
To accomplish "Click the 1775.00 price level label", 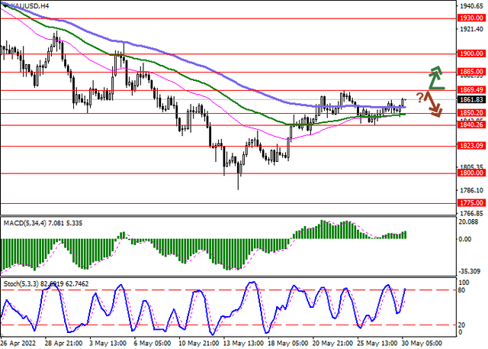I will tap(471, 203).
